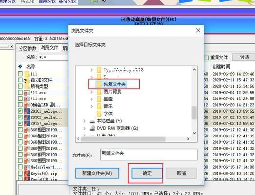Click the 本地磁盘 (F:) drive icon
Viewport: 255px width, 195px height.
tap(92, 121)
